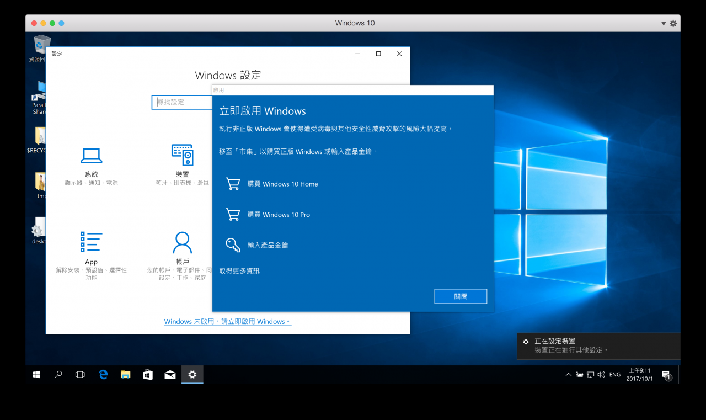Screen dimensions: 706x420
Task: Click the battery icon in system tray
Action: point(579,375)
